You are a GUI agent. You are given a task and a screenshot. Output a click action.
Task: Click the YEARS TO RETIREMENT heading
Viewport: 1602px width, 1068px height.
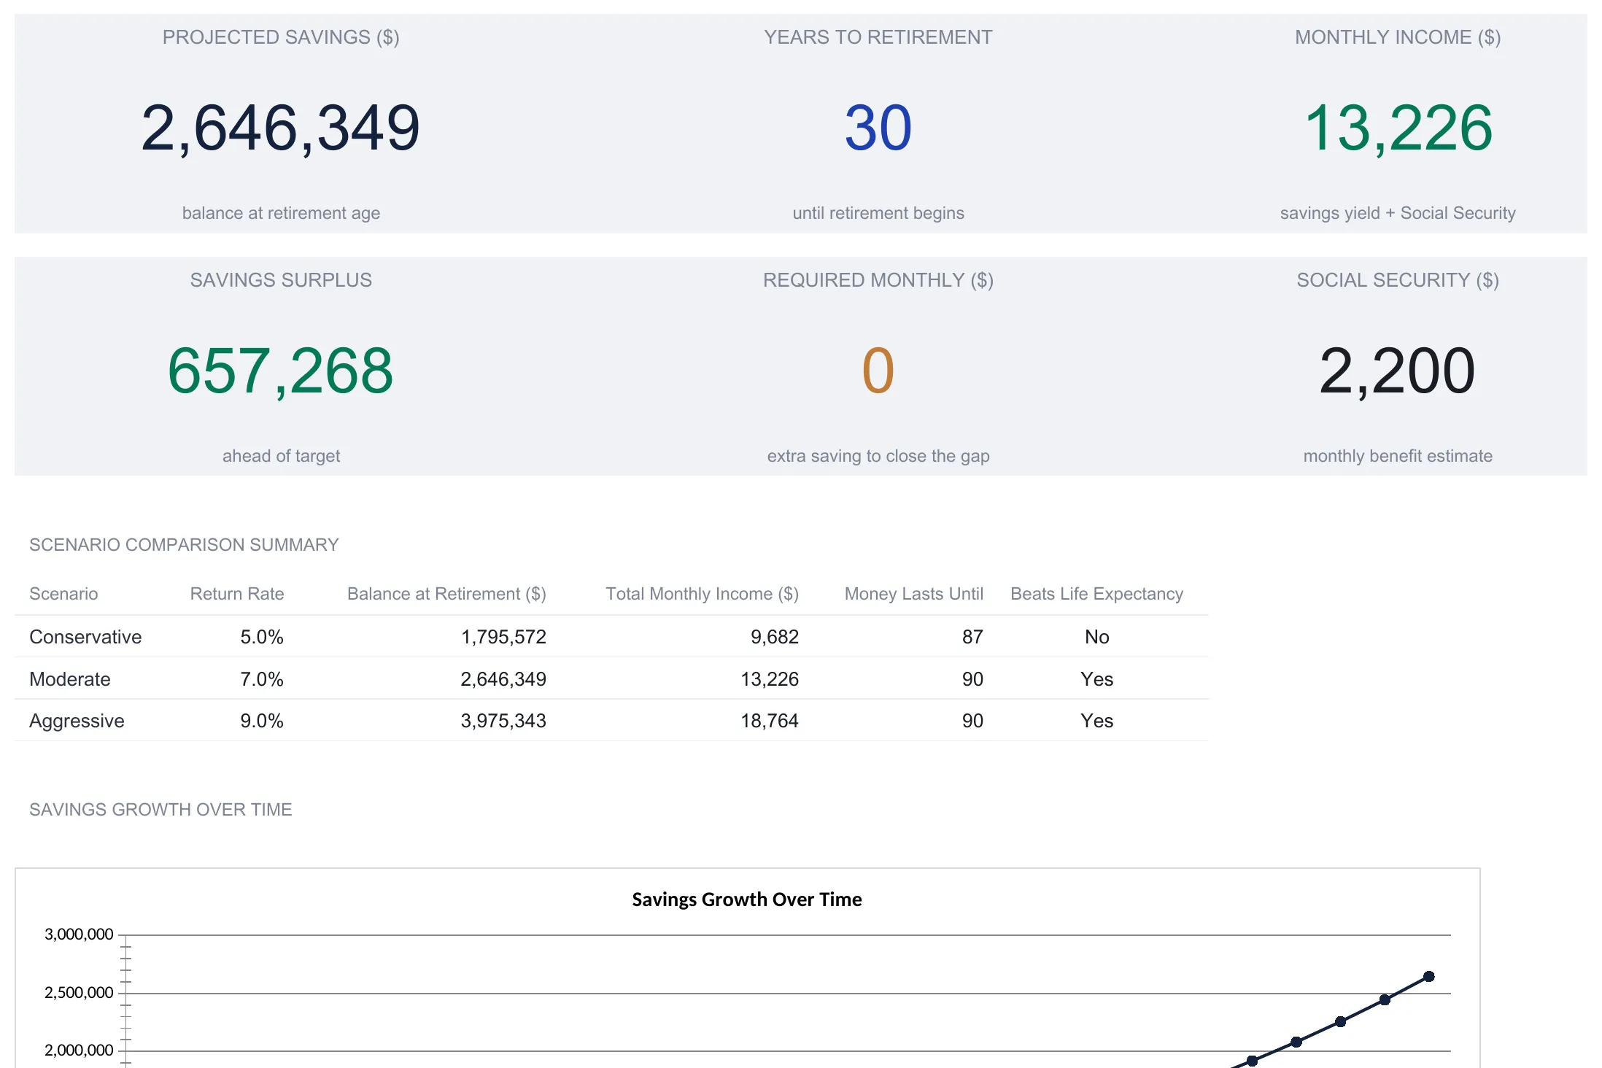878,37
